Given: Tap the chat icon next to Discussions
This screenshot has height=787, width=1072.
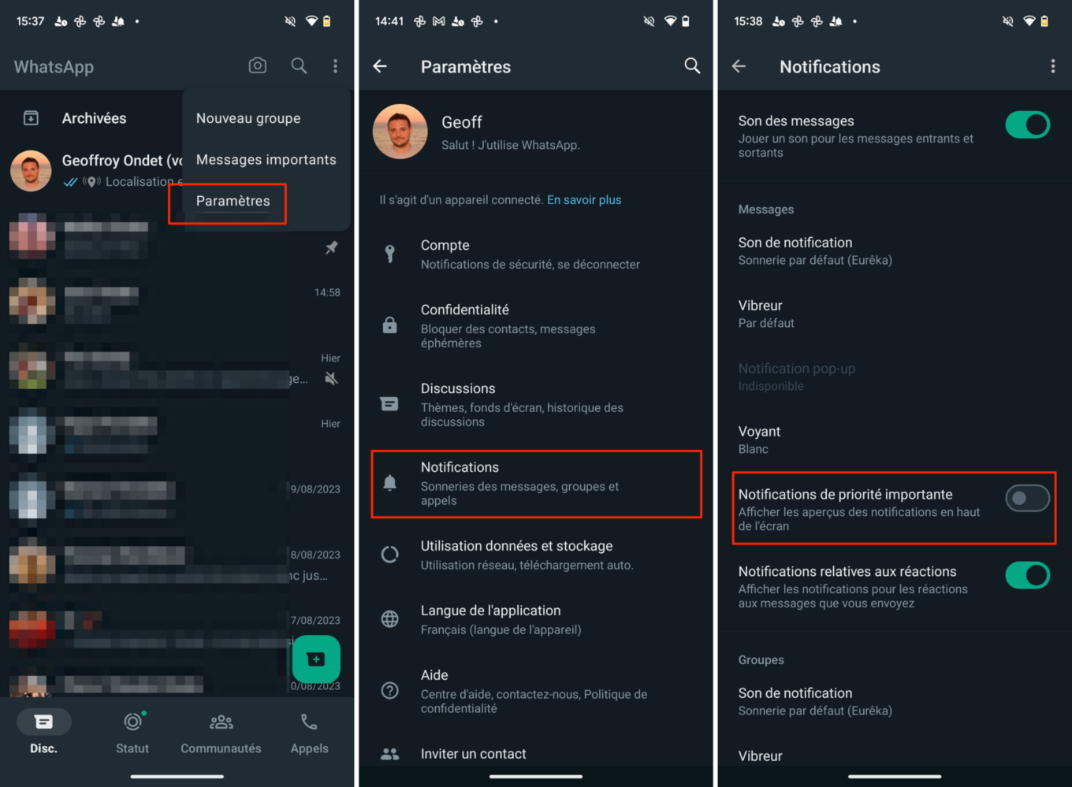Looking at the screenshot, I should pos(389,403).
